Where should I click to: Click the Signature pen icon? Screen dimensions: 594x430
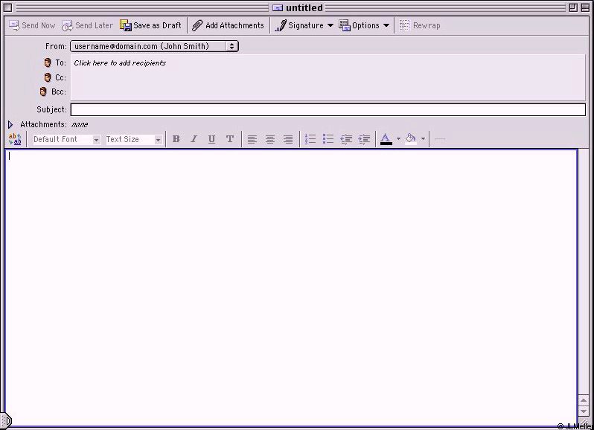(x=281, y=25)
